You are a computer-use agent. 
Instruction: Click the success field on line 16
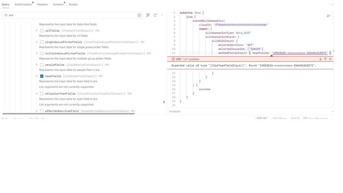[x=205, y=89]
